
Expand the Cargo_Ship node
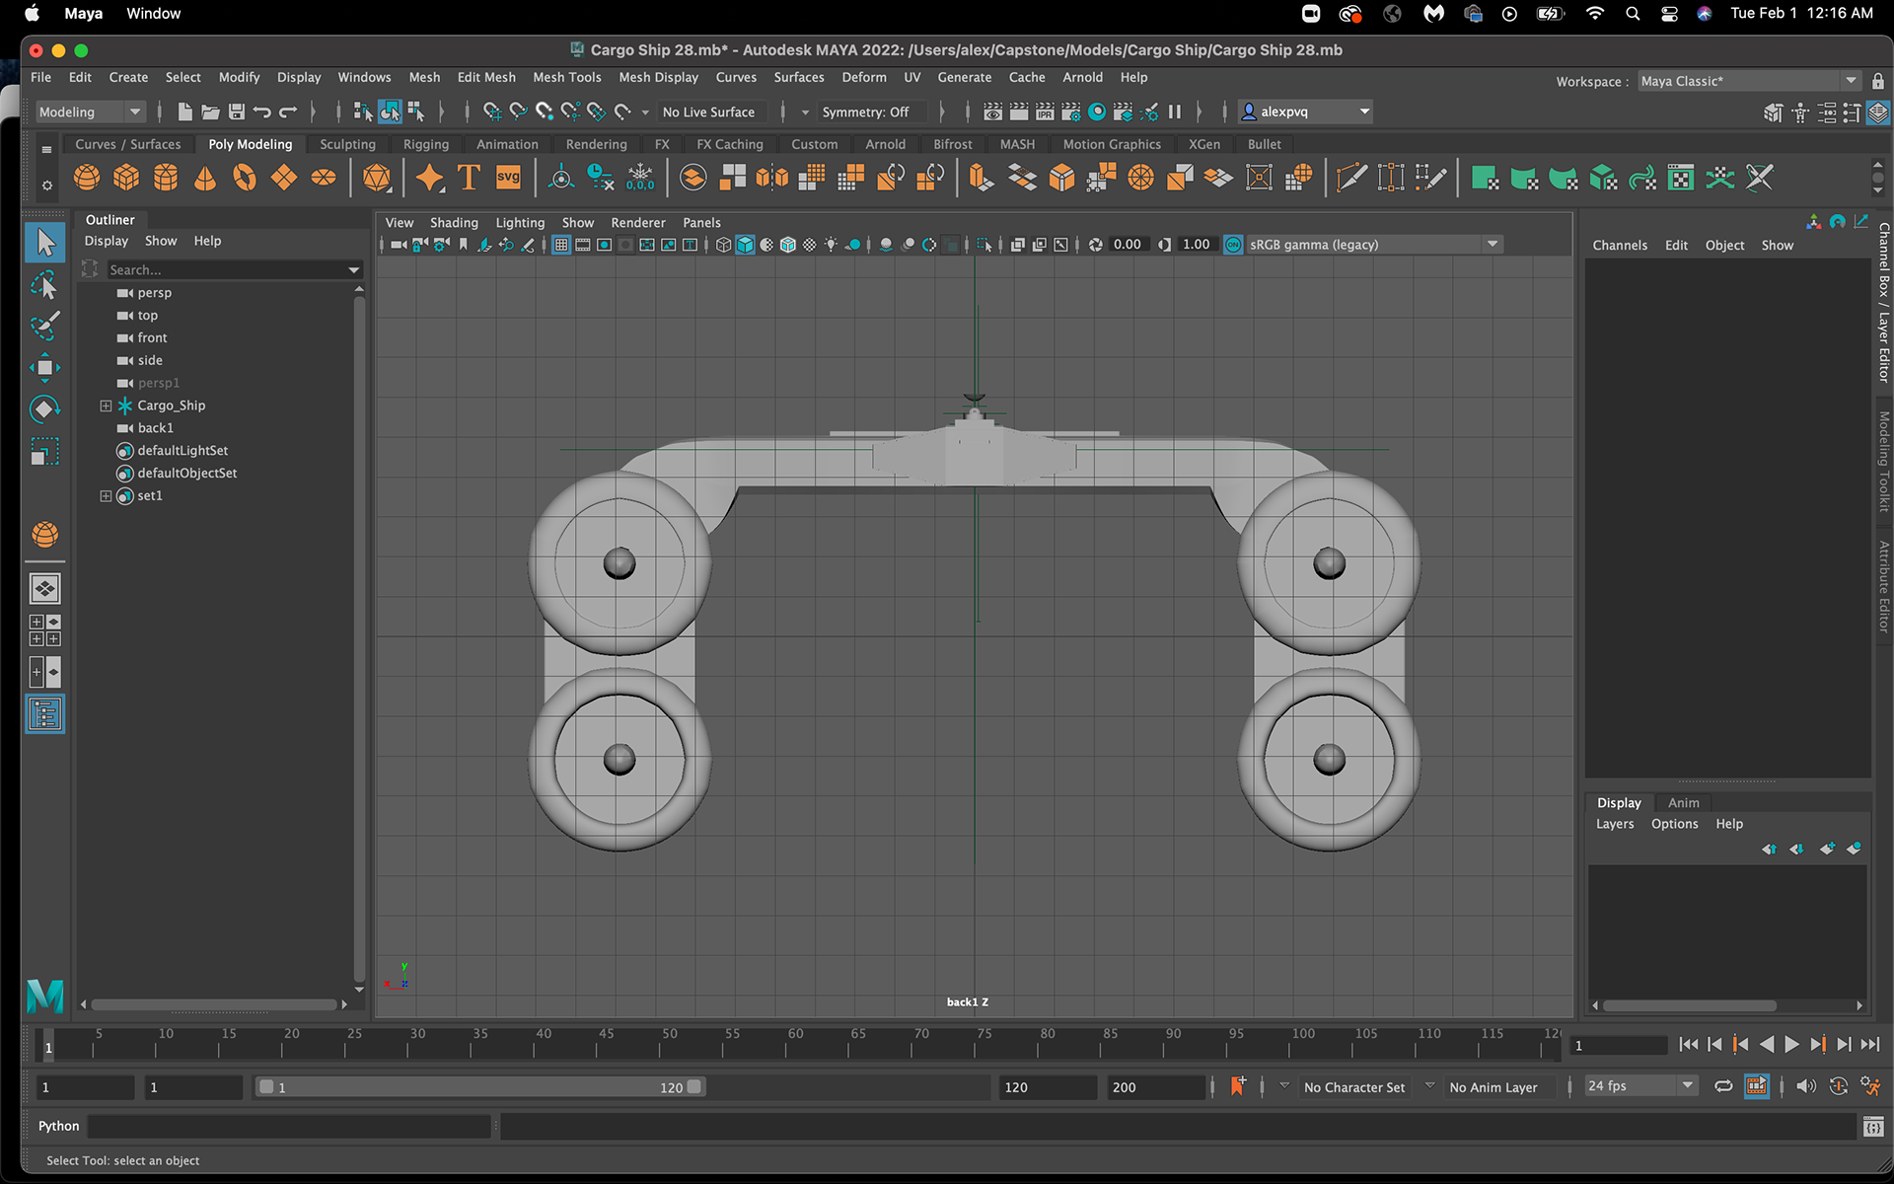tap(106, 406)
